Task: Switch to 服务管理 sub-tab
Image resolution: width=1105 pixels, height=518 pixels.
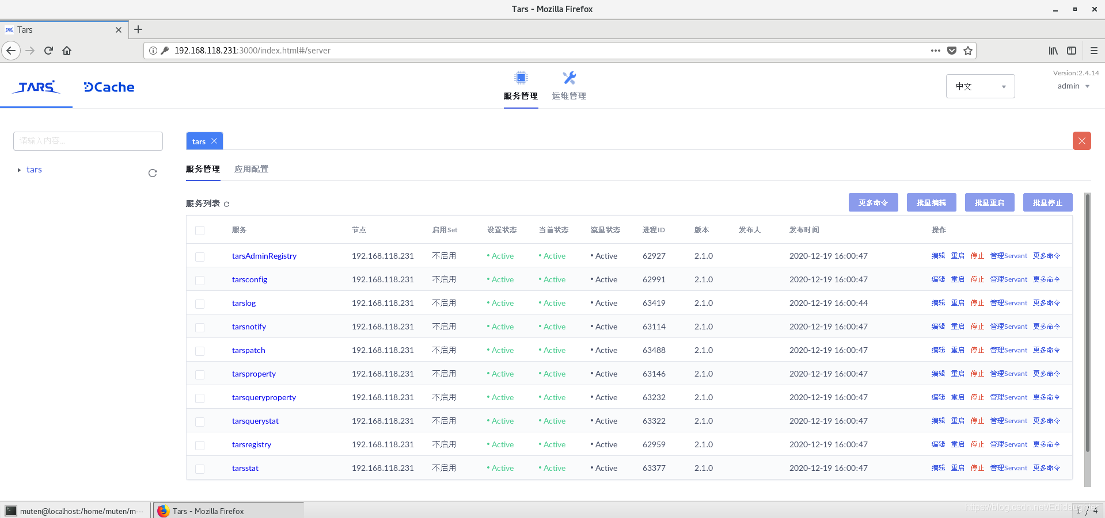Action: pos(203,169)
